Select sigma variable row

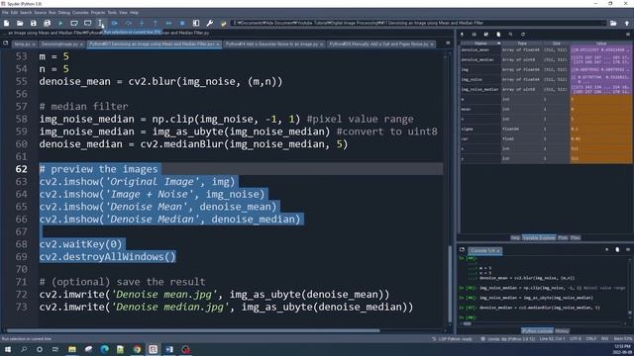pyautogui.click(x=546, y=129)
